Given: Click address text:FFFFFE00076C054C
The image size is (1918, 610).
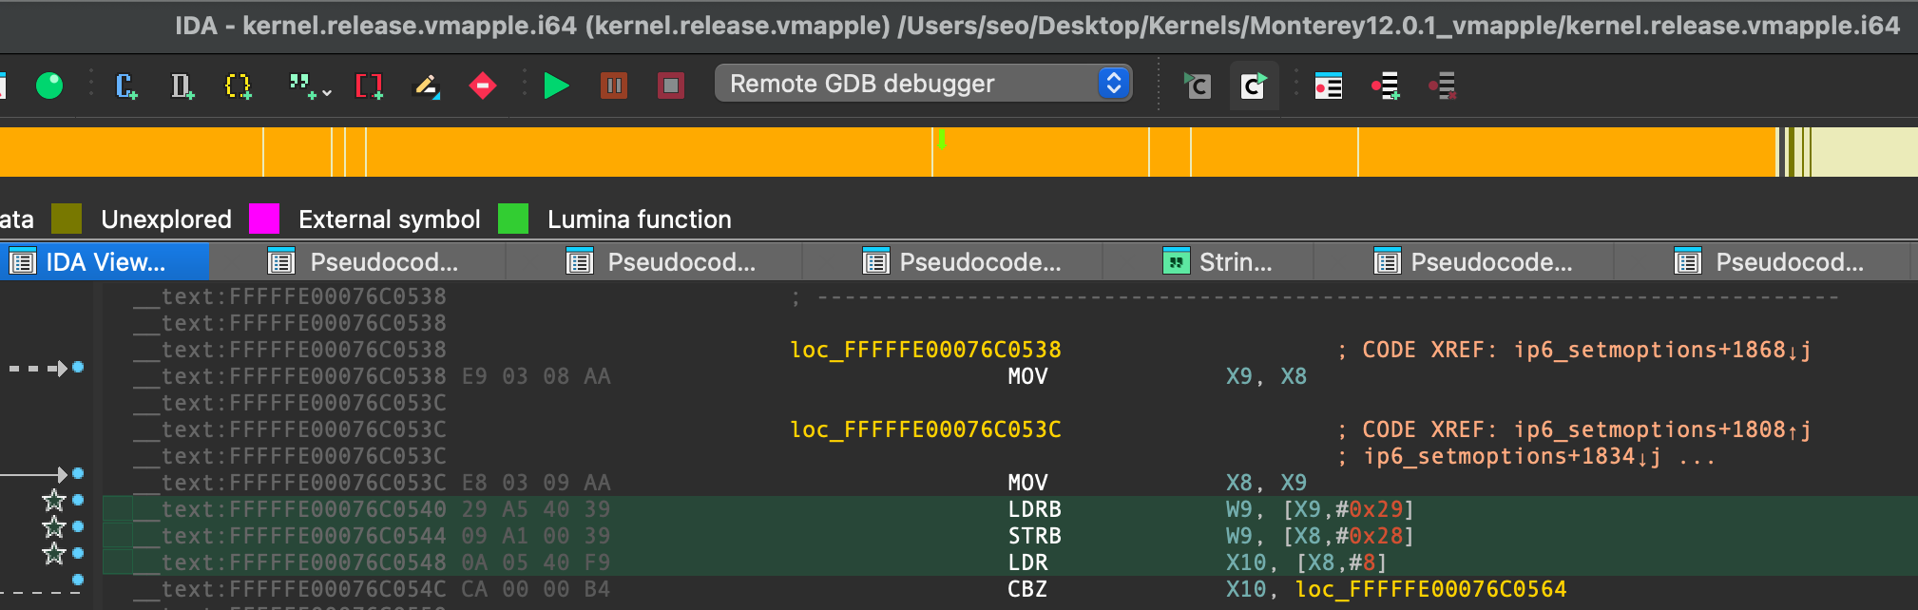Looking at the screenshot, I should click(303, 589).
